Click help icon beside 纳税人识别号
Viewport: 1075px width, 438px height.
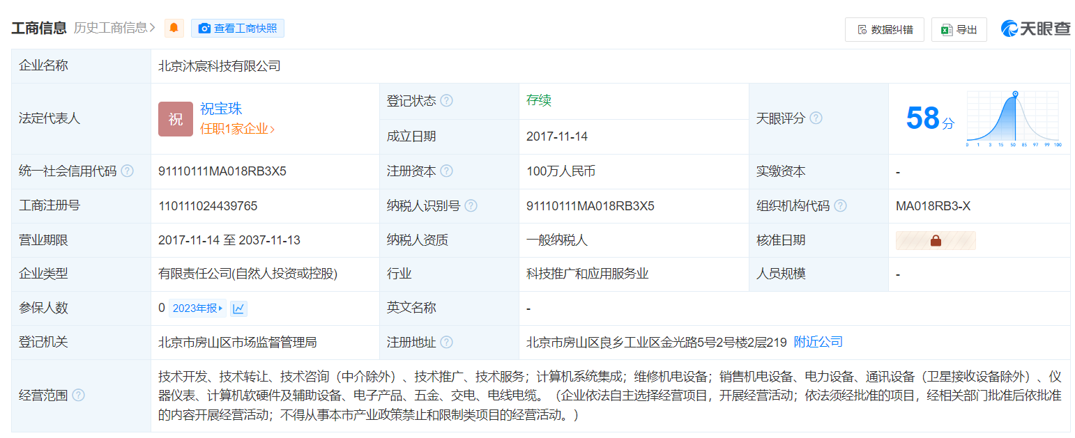pos(471,205)
